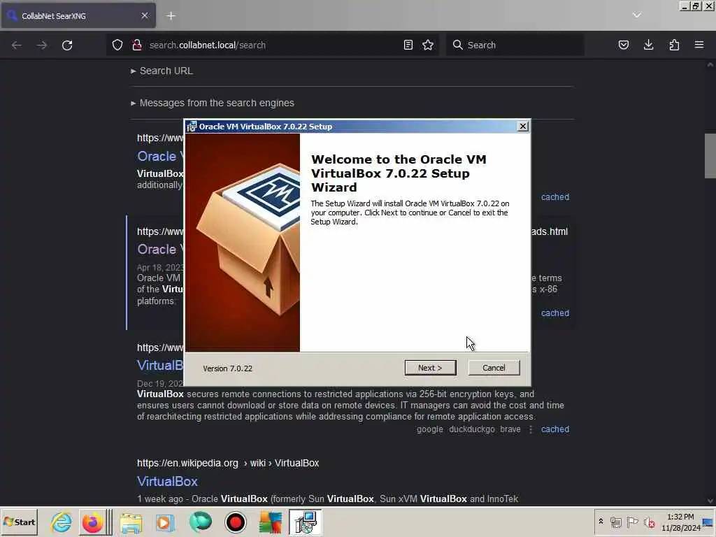Viewport: 716px width, 537px height.
Task: Toggle reader view in address bar
Action: pos(408,45)
